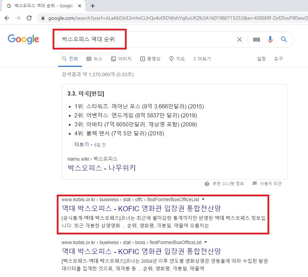Reload the page with the refresh icon
The image size is (308, 277).
coord(29,18)
